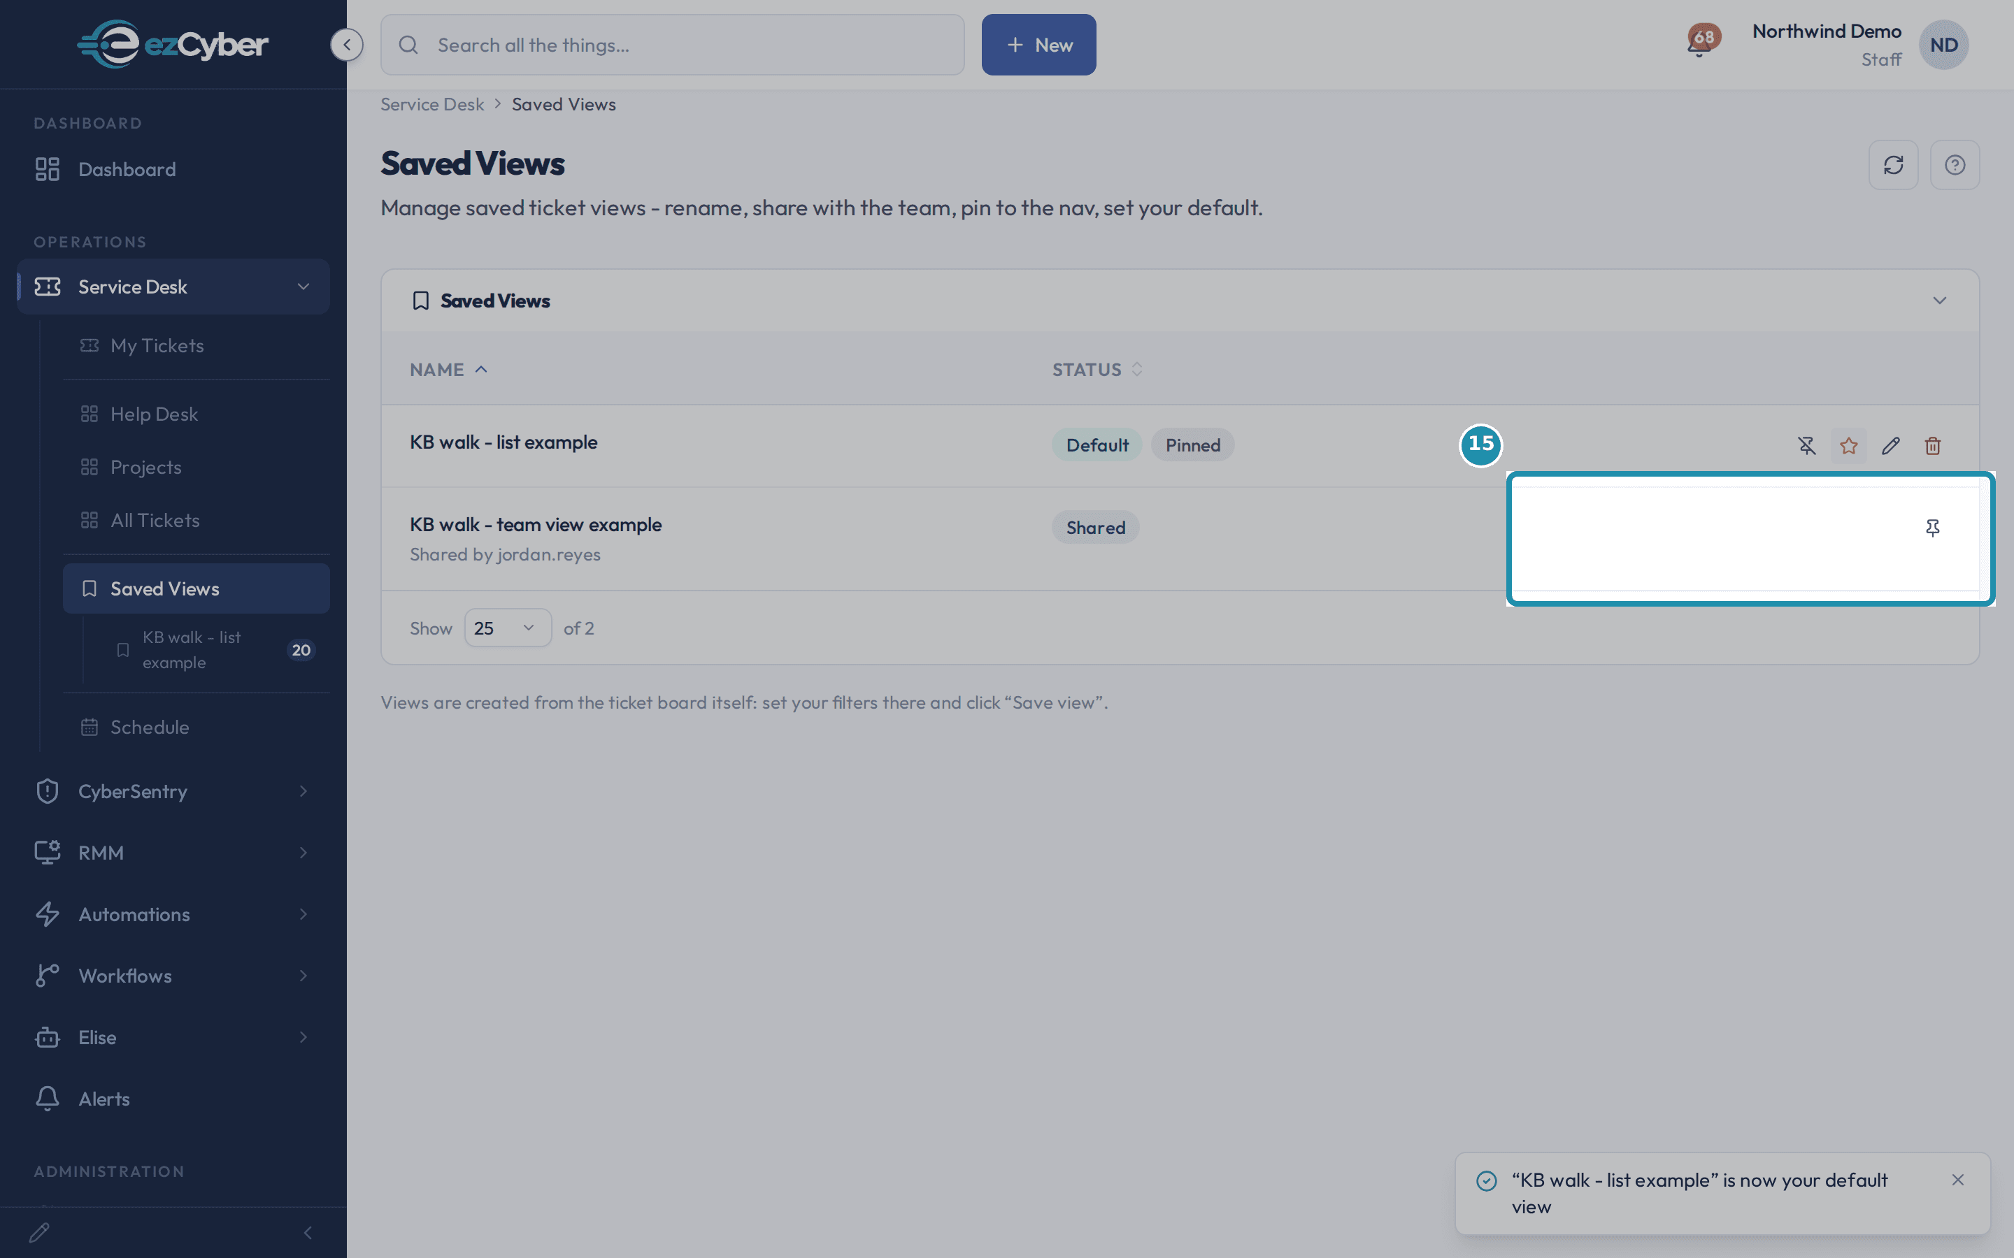2014x1258 pixels.
Task: Collapse the Saved Views panel chevron
Action: coord(1939,301)
